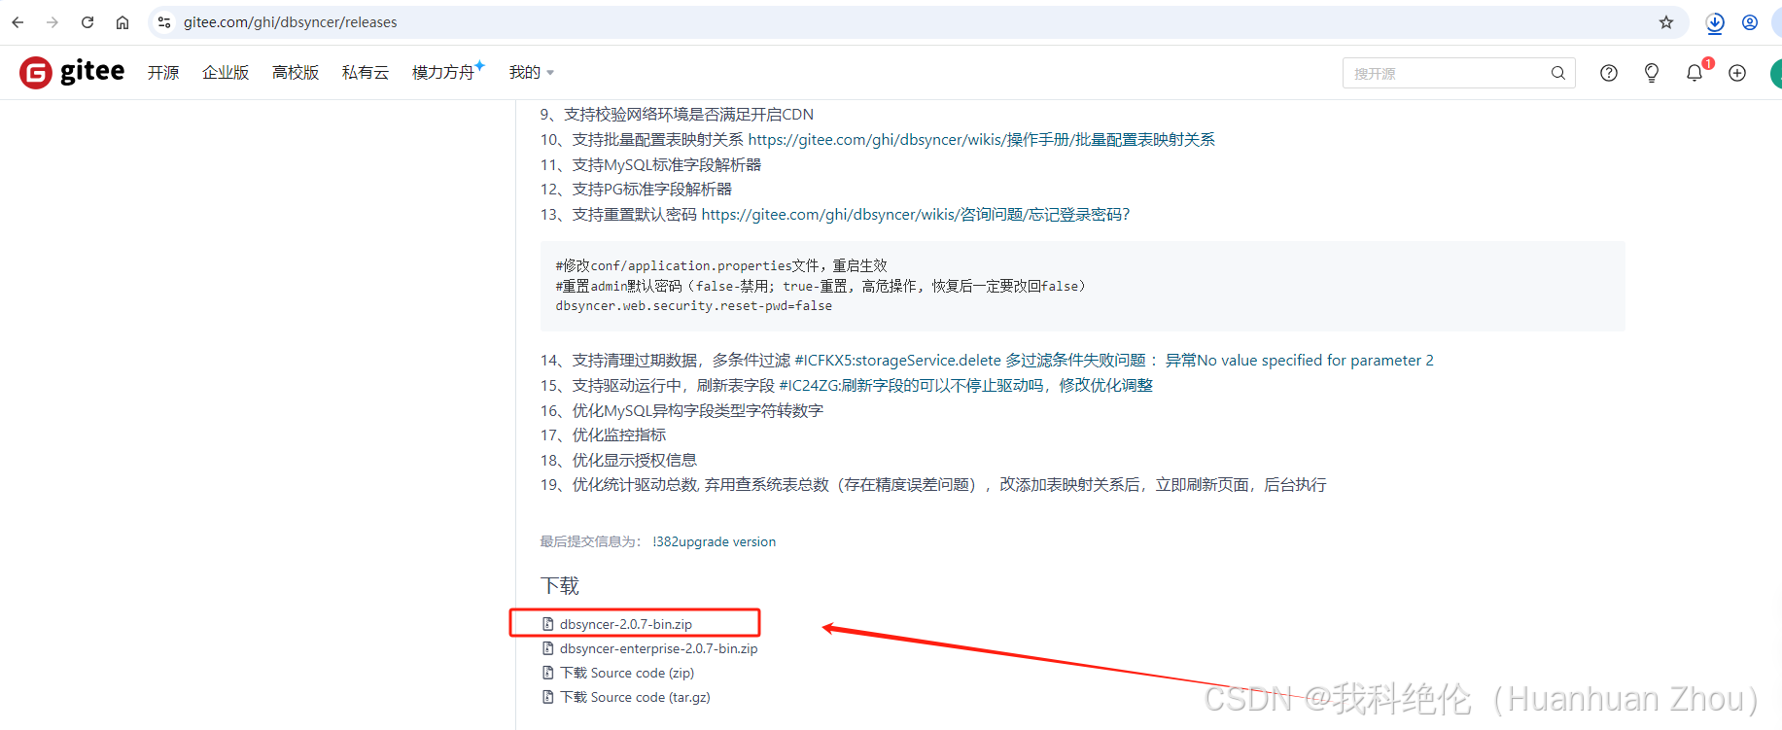Click the browser forward arrow
The height and width of the screenshot is (730, 1782).
click(52, 22)
